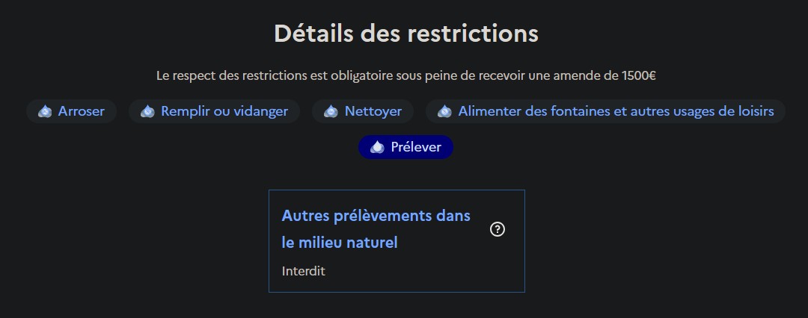Click the droplet icon before Alimenter des fontaines
Viewport: 808px width, 318px height.
(x=444, y=112)
